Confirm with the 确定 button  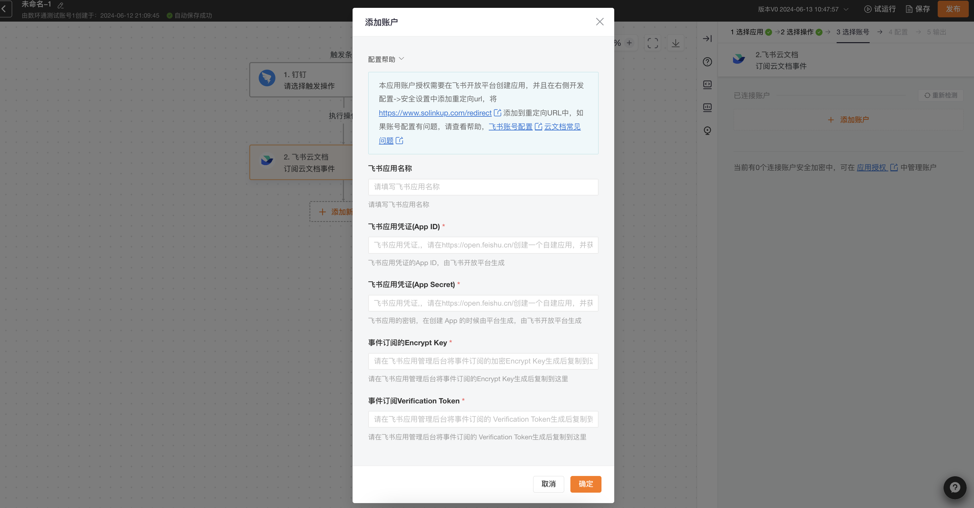(x=586, y=484)
